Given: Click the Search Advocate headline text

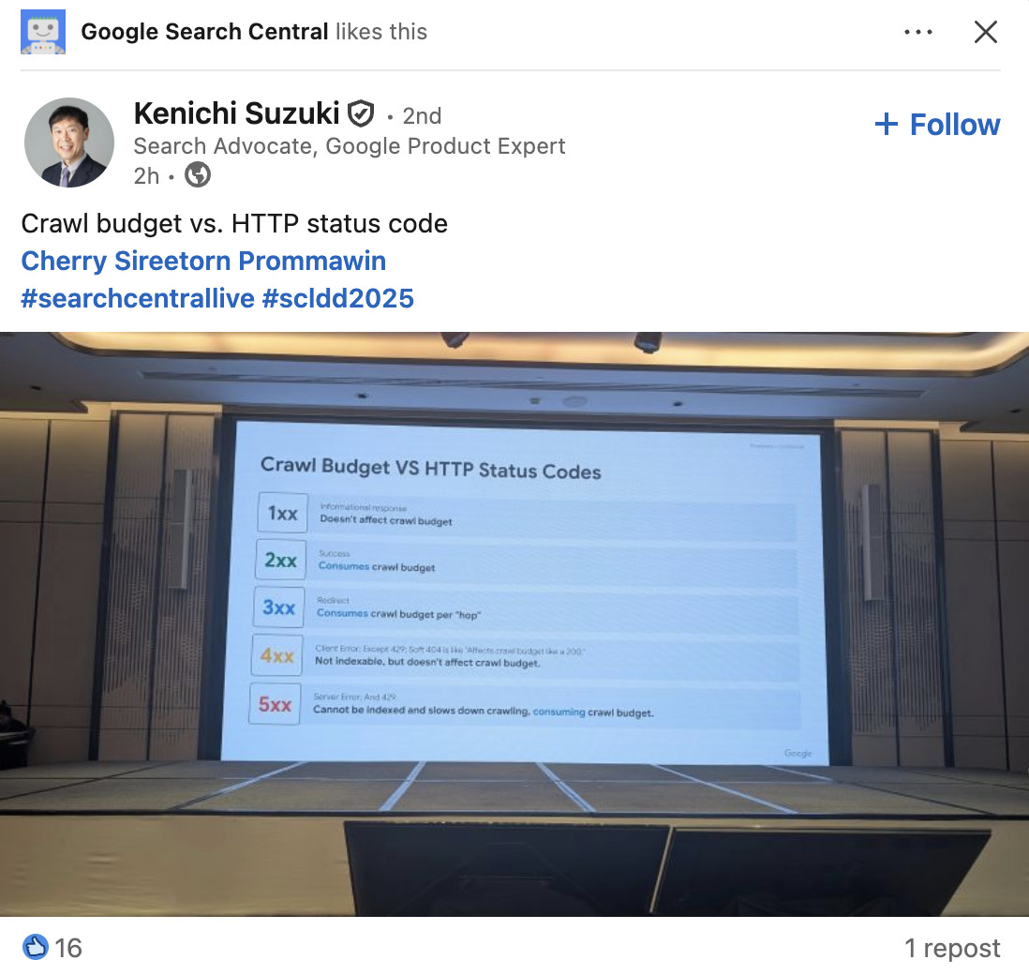Looking at the screenshot, I should coord(350,146).
